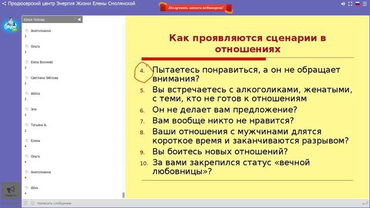Click slide line 'Он не делает вам предложение?'
The width and height of the screenshot is (370, 208).
tap(225, 110)
